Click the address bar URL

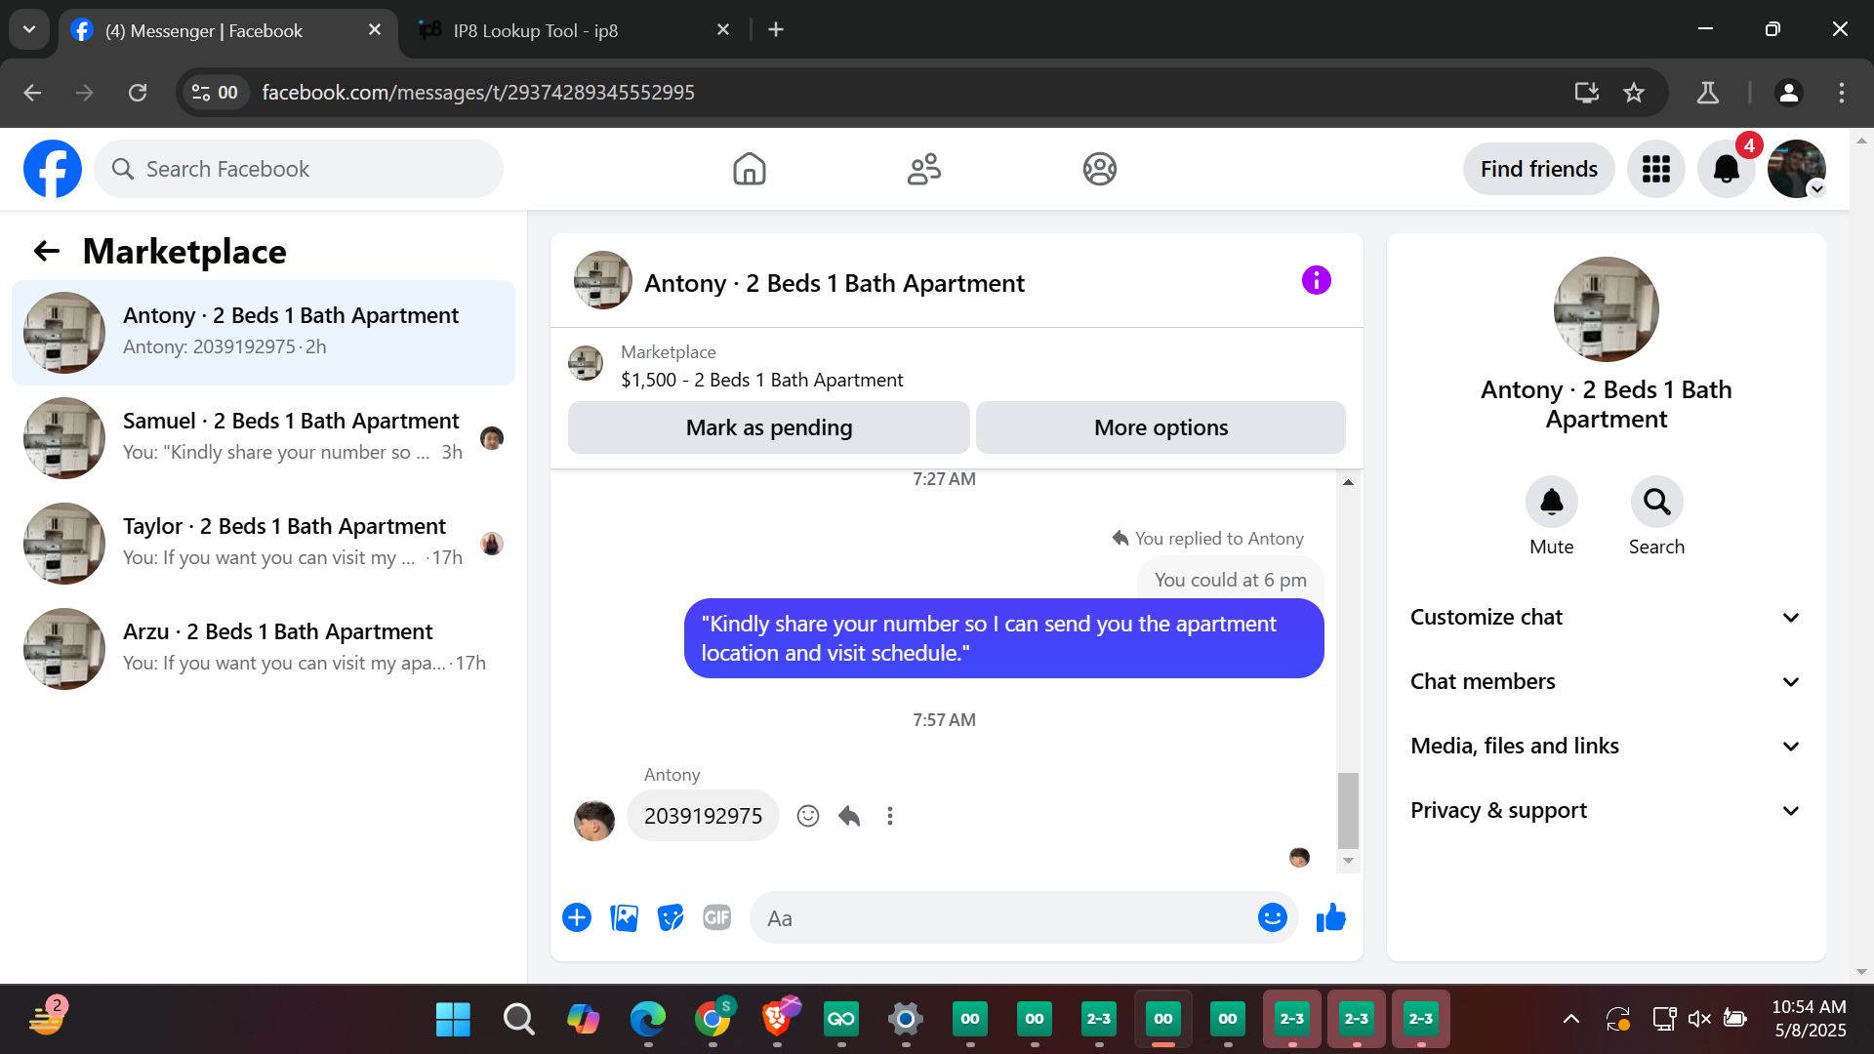(x=478, y=93)
